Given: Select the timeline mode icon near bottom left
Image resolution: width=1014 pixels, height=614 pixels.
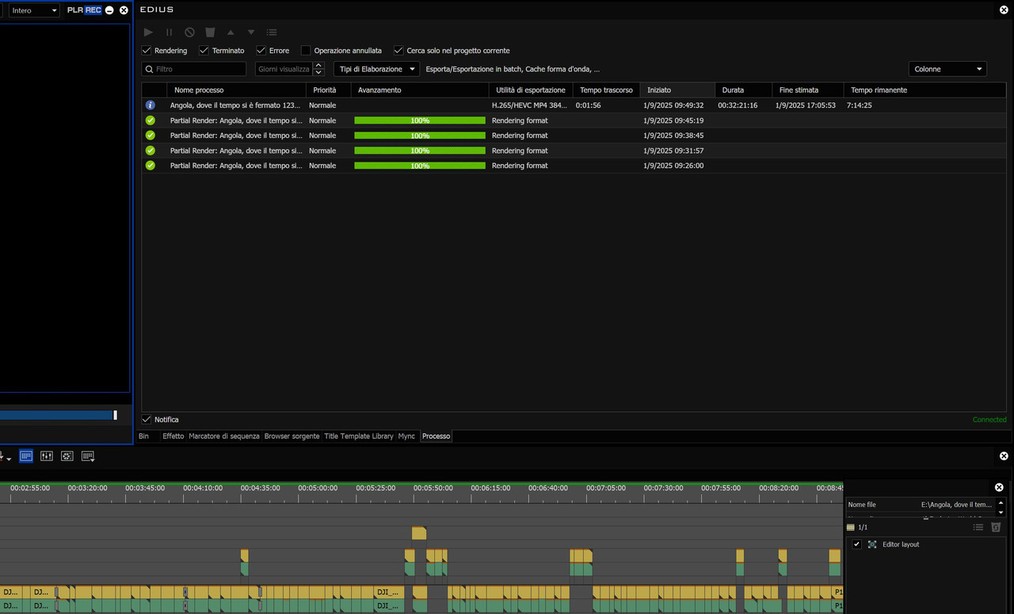Looking at the screenshot, I should pos(26,456).
